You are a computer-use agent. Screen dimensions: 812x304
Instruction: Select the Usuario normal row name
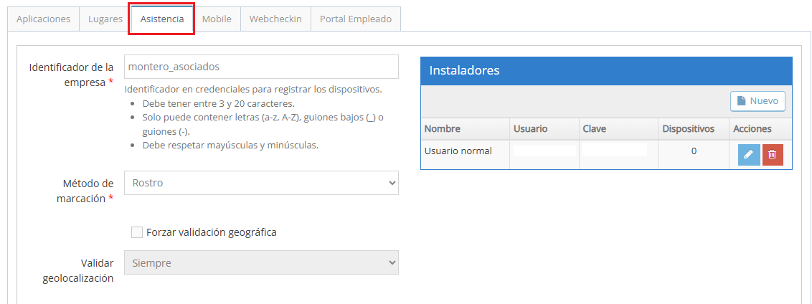coord(458,151)
